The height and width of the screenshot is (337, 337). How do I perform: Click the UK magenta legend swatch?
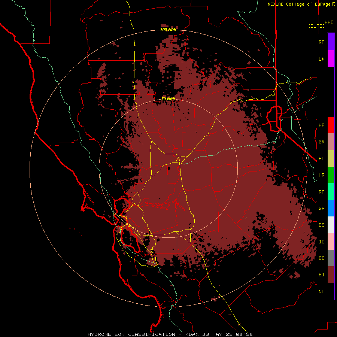click(x=331, y=59)
